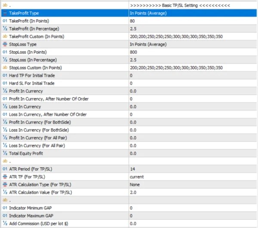Edit Profit In Currency value 0.0
This screenshot has width=258, height=228.
(193, 91)
